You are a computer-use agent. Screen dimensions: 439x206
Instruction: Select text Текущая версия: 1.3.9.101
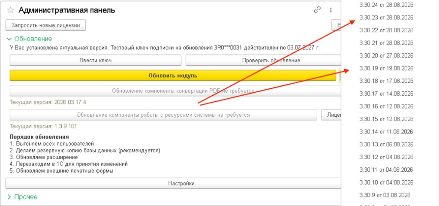point(43,127)
